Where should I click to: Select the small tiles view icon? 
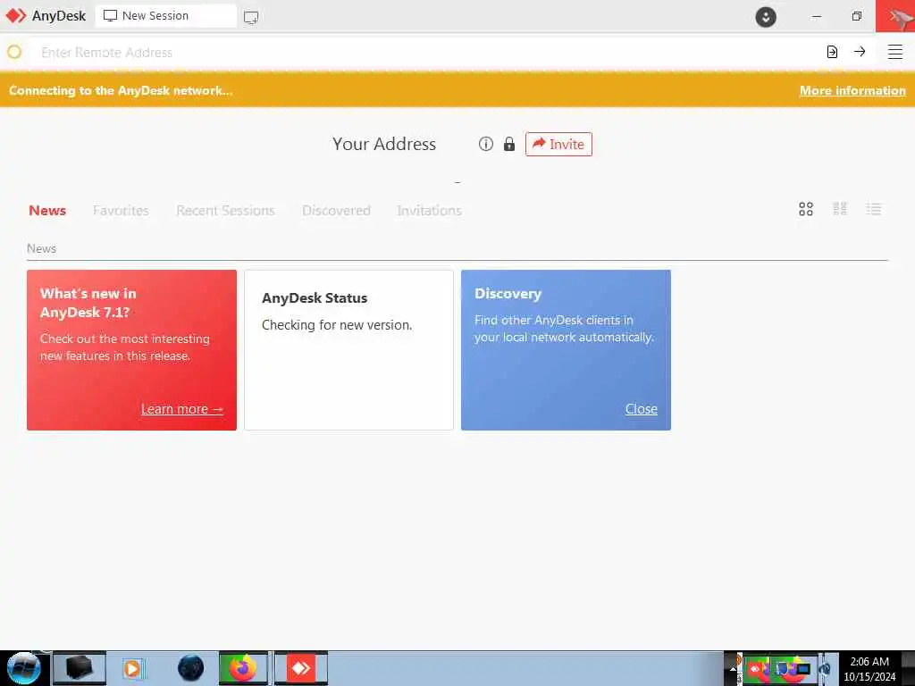[x=840, y=208]
